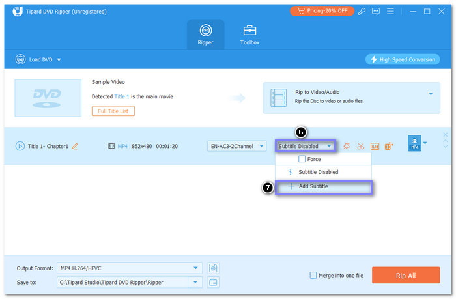
Task: Click the film strip rip mode icon
Action: tap(278, 98)
